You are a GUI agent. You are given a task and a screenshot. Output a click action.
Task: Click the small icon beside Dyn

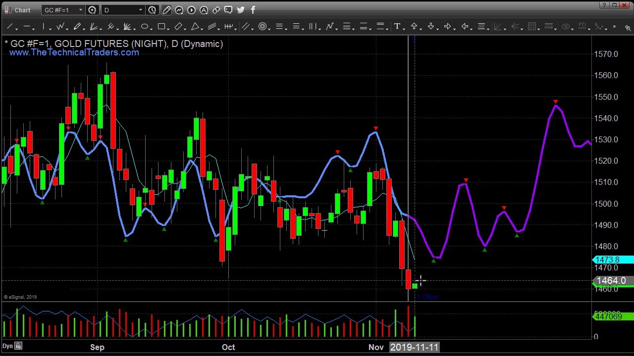point(18,346)
